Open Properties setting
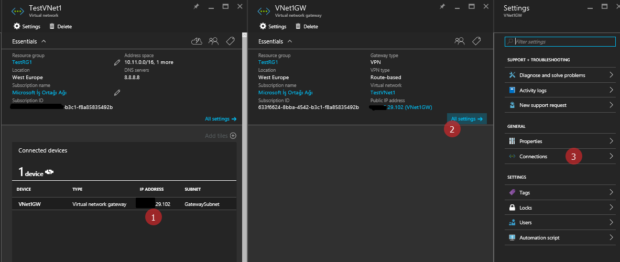The image size is (620, 262). (x=560, y=141)
